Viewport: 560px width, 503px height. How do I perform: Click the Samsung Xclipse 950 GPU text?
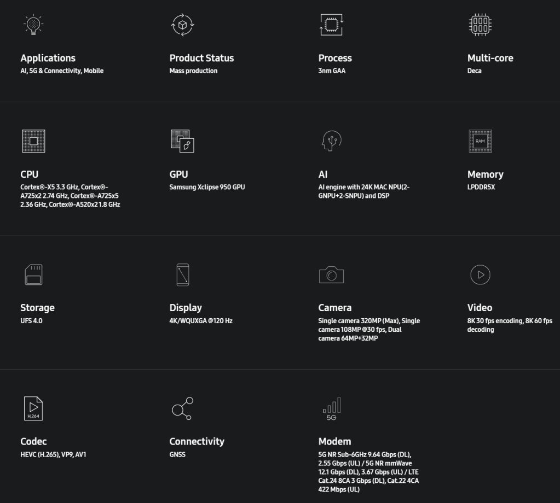coord(207,187)
